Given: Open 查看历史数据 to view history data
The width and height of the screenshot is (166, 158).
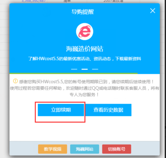Looking at the screenshot, I should click(x=108, y=110).
